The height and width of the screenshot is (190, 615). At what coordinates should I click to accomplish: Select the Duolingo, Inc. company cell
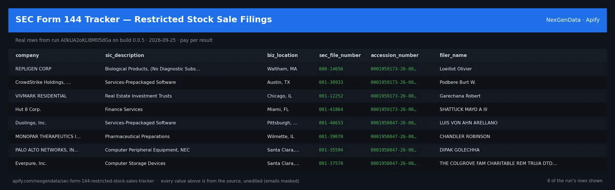coord(31,123)
